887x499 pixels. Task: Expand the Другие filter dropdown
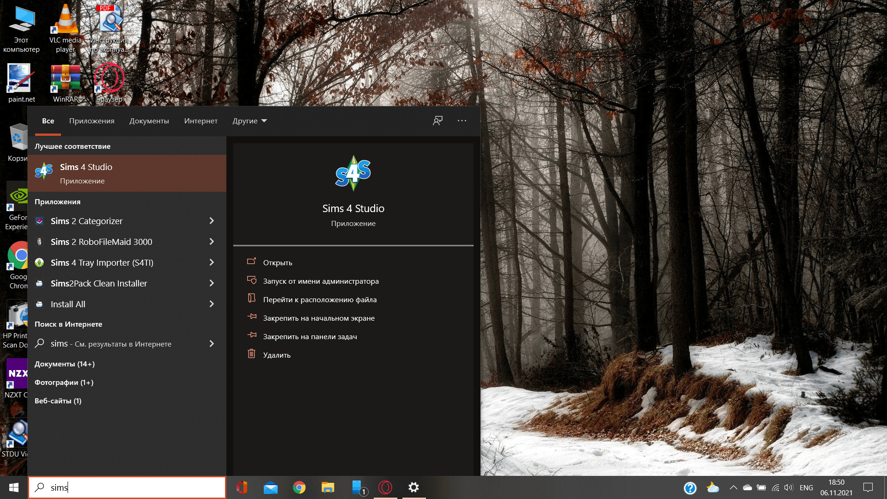[250, 121]
